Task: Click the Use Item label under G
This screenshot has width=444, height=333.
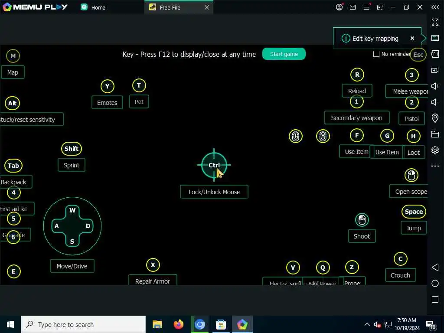Action: (387, 152)
